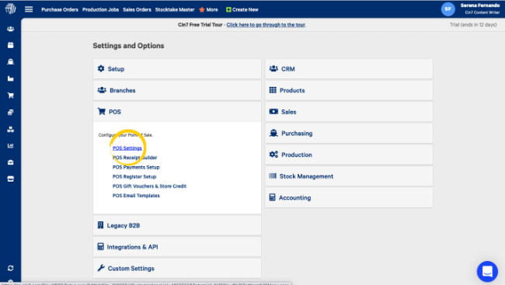Open the More menu with star
This screenshot has height=285, width=505.
tap(208, 9)
